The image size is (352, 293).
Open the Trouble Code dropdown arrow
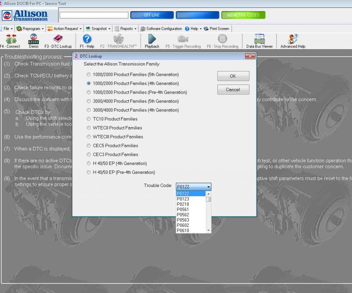point(208,187)
